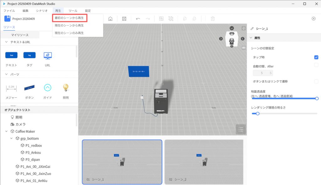The height and width of the screenshot is (185, 321).
Task: Select the URL resource icon
Action: point(48,56)
